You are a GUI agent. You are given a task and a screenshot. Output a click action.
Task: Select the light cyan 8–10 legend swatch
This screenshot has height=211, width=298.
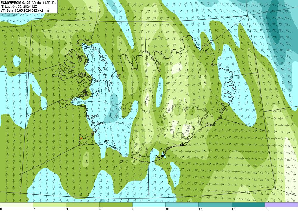click(x=149, y=204)
